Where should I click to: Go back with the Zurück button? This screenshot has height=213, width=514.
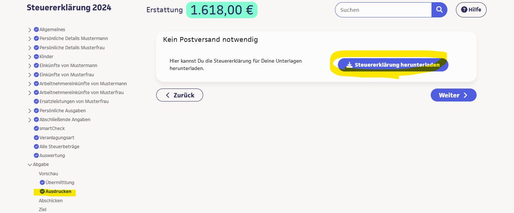point(179,95)
